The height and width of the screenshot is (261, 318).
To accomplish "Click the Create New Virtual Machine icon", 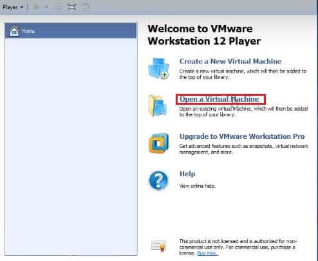I will point(159,68).
